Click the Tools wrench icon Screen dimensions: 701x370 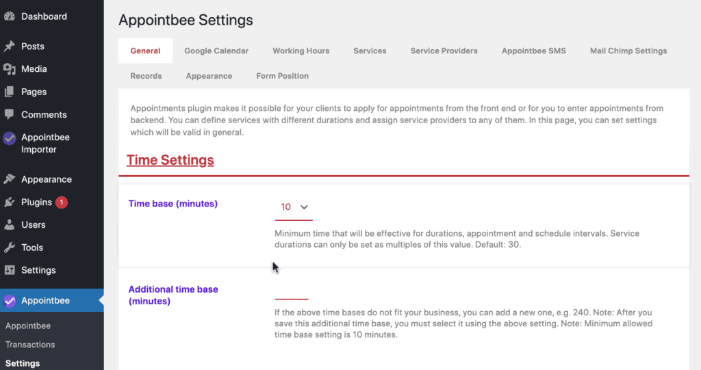point(10,248)
